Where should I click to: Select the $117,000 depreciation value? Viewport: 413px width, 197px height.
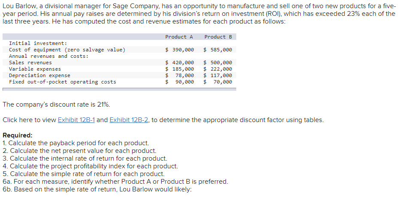click(218, 75)
